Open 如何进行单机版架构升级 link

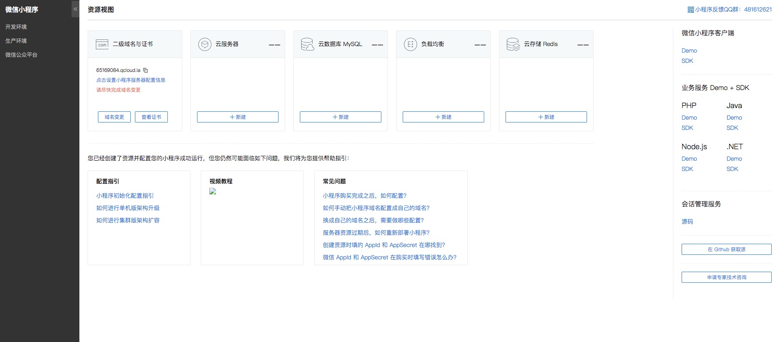128,208
